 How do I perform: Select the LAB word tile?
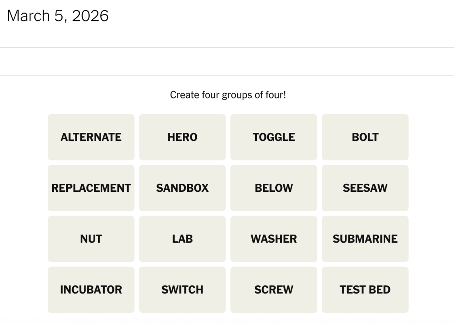coord(182,239)
